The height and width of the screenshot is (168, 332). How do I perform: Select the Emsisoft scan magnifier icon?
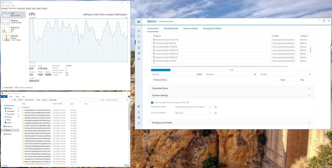point(139,42)
